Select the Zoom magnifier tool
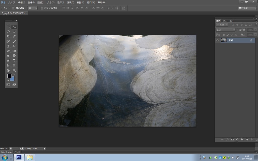This screenshot has height=161, width=258. coord(14,70)
